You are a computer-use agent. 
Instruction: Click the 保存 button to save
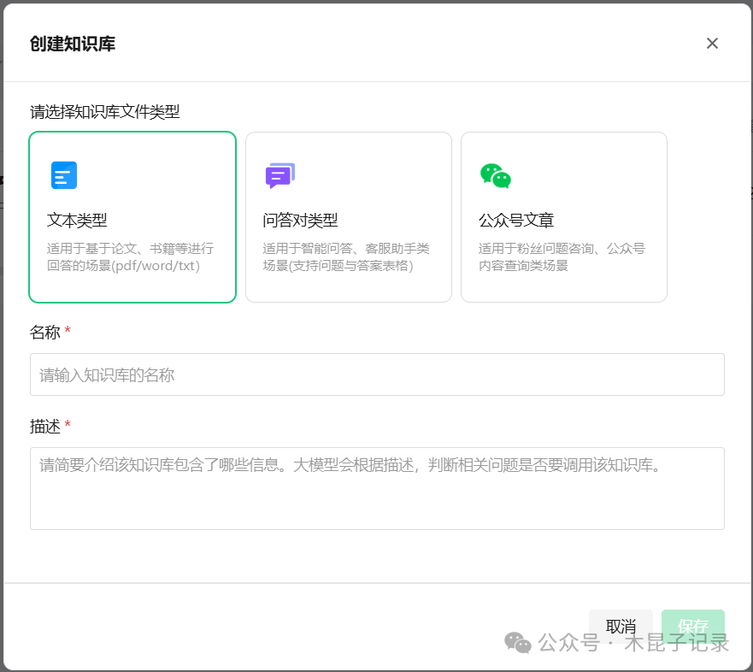click(x=693, y=626)
